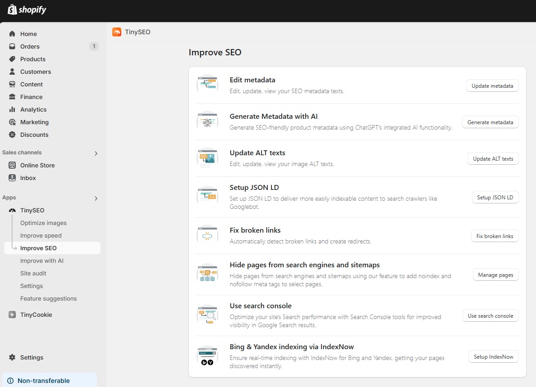The height and width of the screenshot is (387, 536).
Task: Open Marketing using the megaphone icon
Action: pyautogui.click(x=12, y=122)
